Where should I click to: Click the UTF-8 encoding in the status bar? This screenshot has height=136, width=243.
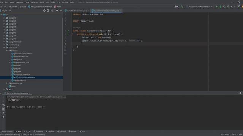click(233, 134)
